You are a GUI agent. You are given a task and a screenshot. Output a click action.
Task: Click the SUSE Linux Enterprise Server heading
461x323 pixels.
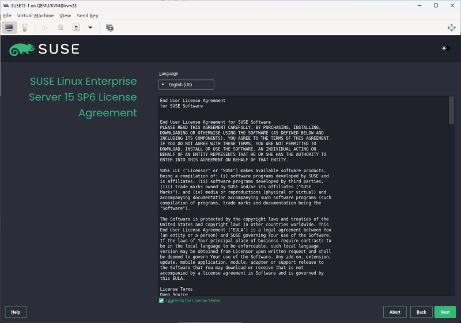(83, 97)
